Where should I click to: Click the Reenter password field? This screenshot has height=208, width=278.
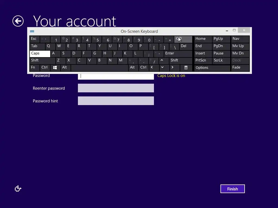116,88
